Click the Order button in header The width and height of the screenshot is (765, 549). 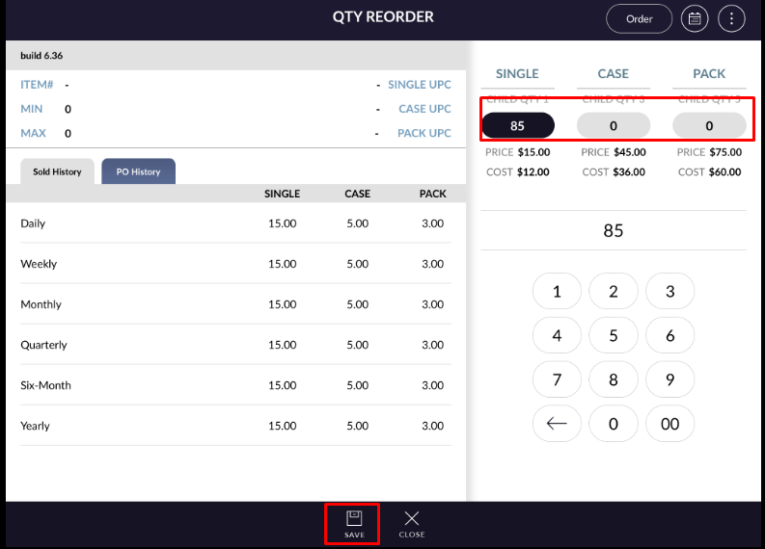click(639, 18)
